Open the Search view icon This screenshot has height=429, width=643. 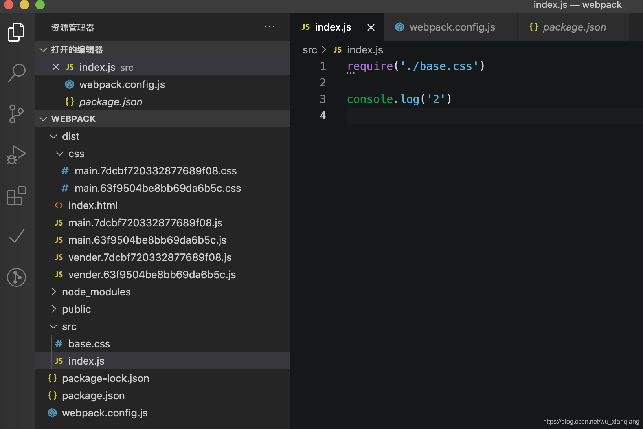(17, 73)
